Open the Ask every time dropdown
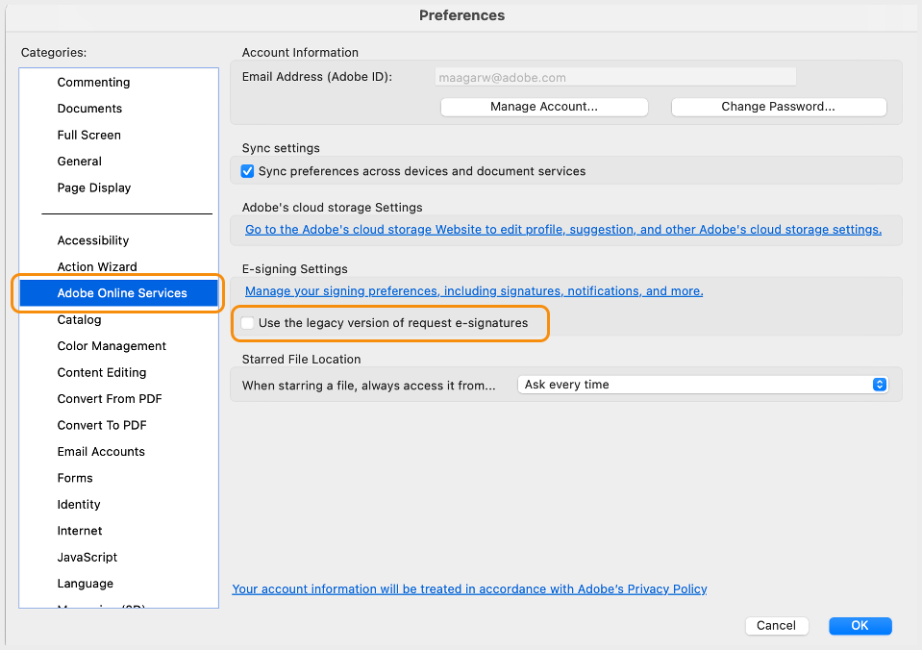The image size is (922, 650). 704,384
